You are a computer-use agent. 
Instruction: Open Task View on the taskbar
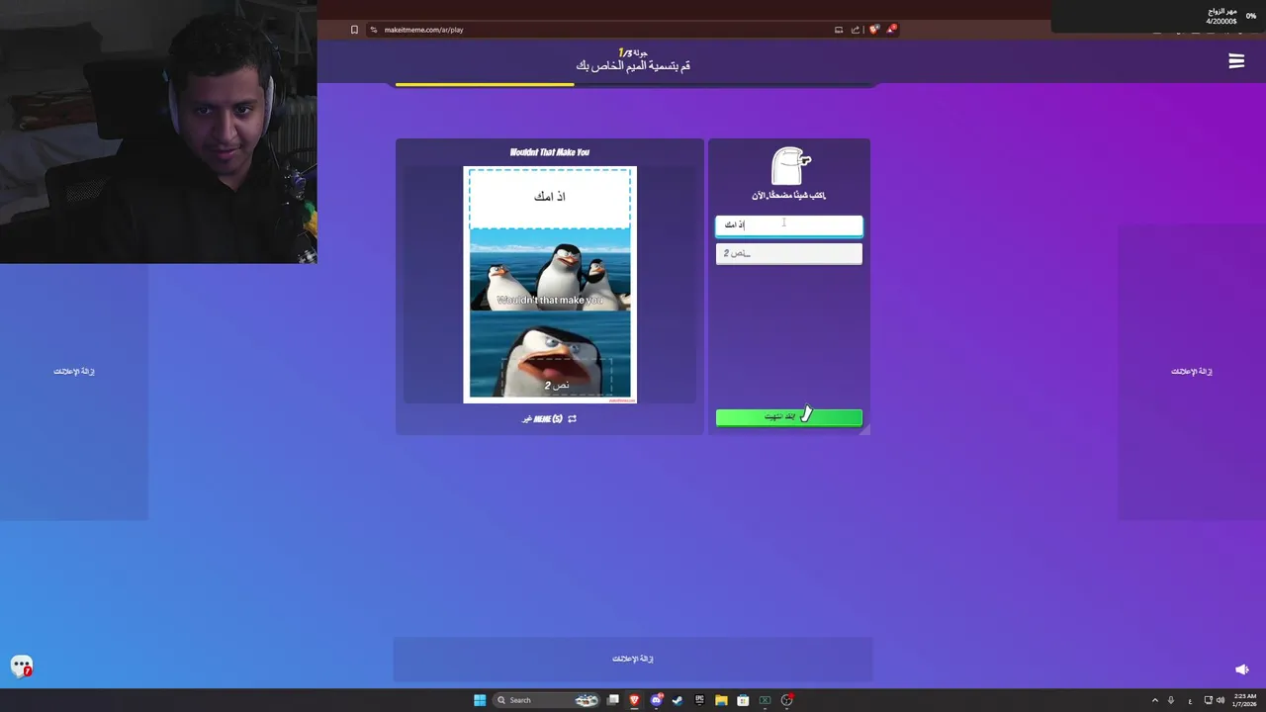click(x=613, y=700)
